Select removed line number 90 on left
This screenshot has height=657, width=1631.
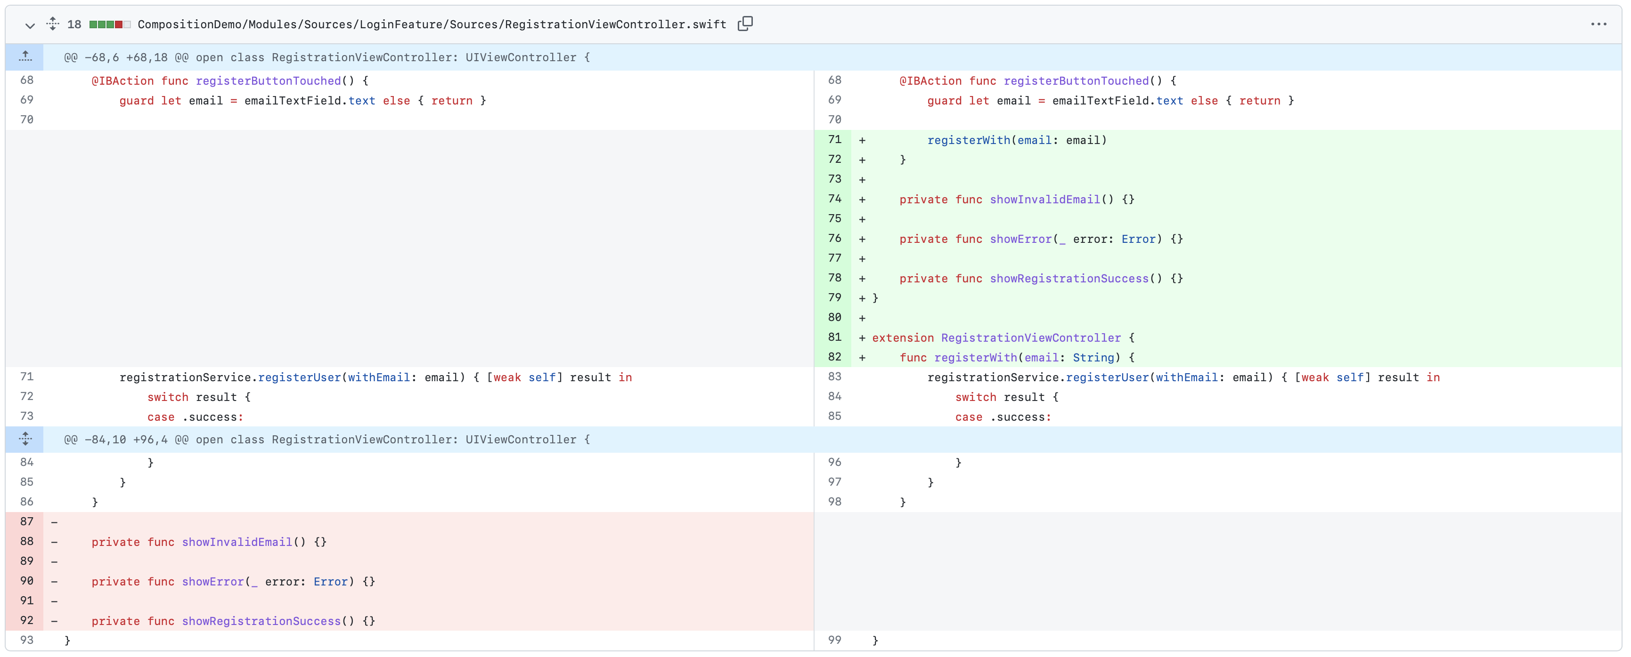coord(25,581)
